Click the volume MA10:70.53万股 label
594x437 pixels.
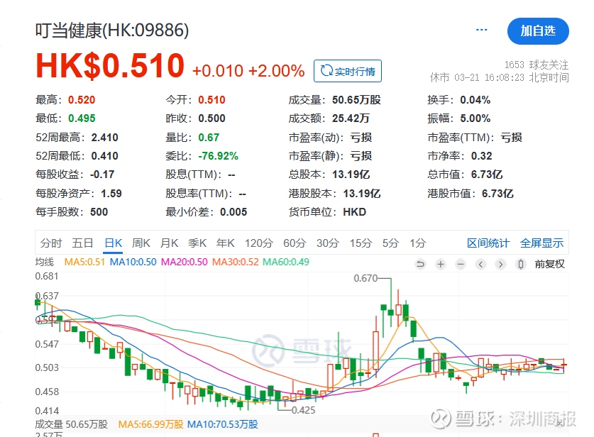click(223, 424)
